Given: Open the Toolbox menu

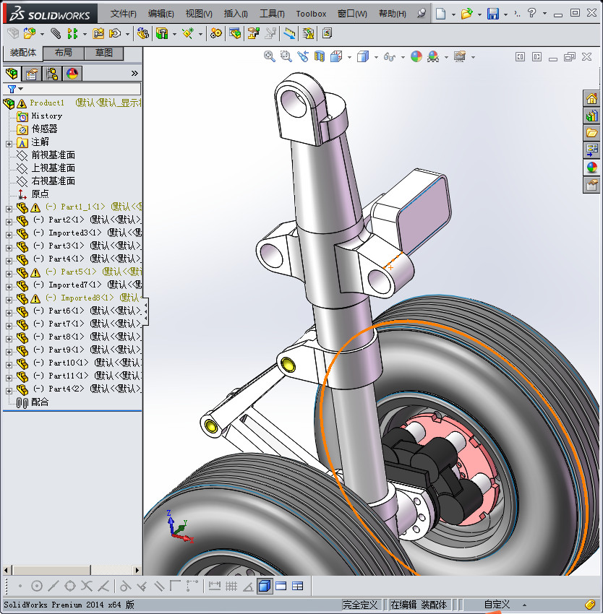Looking at the screenshot, I should pos(311,14).
